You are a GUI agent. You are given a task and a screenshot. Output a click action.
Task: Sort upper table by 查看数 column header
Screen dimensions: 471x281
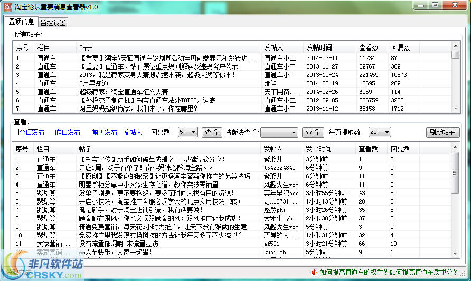tap(372, 47)
